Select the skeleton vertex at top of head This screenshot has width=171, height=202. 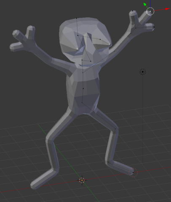pyautogui.click(x=77, y=18)
